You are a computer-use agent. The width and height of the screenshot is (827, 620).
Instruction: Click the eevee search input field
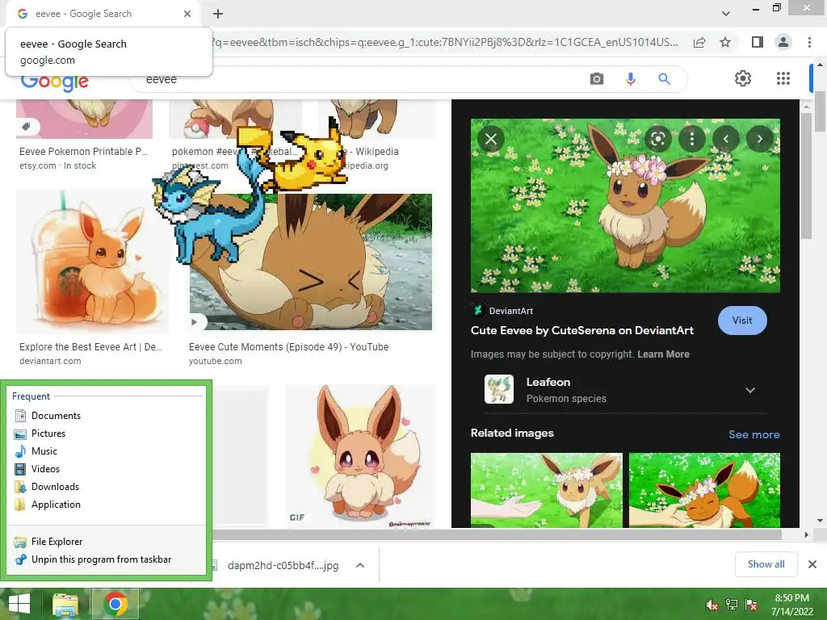[359, 79]
